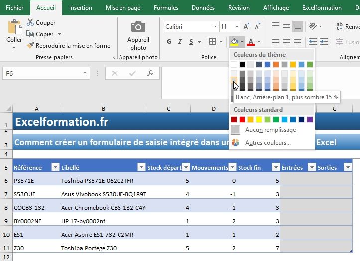
Task: Align text left
Action: point(276,42)
